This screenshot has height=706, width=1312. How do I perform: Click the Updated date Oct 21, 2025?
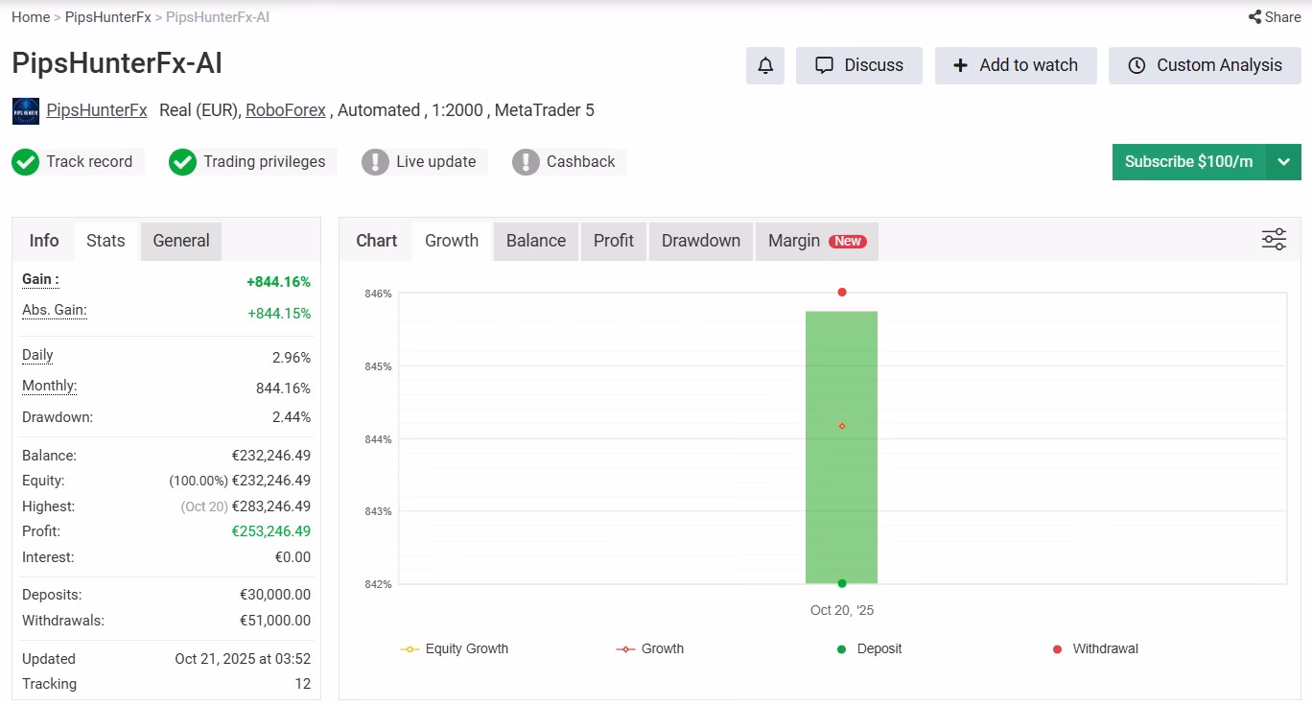pos(243,659)
